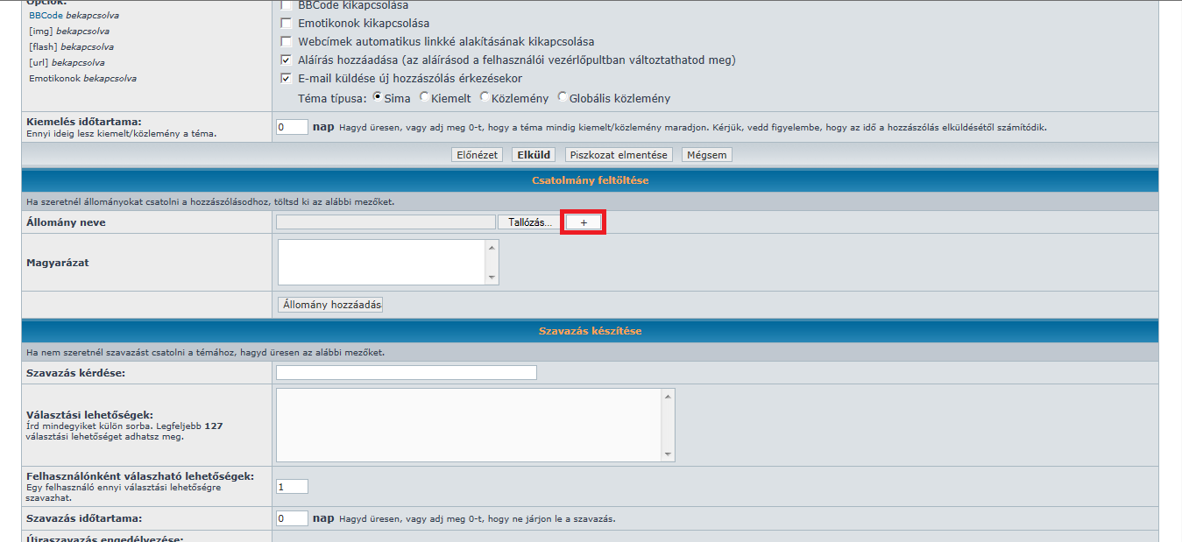The height and width of the screenshot is (542, 1182).
Task: Toggle Emotikonok kikapcsolása checkbox
Action: tap(286, 24)
